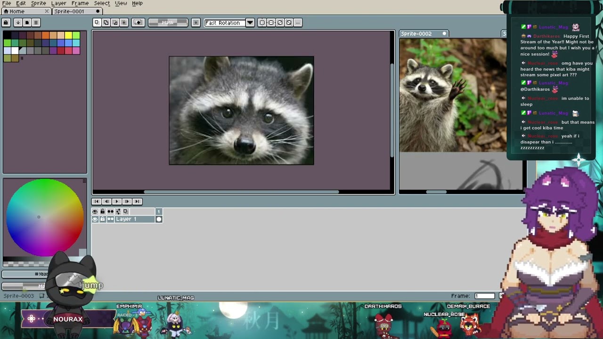Play the animation in timeline
This screenshot has width=603, height=339.
click(117, 202)
